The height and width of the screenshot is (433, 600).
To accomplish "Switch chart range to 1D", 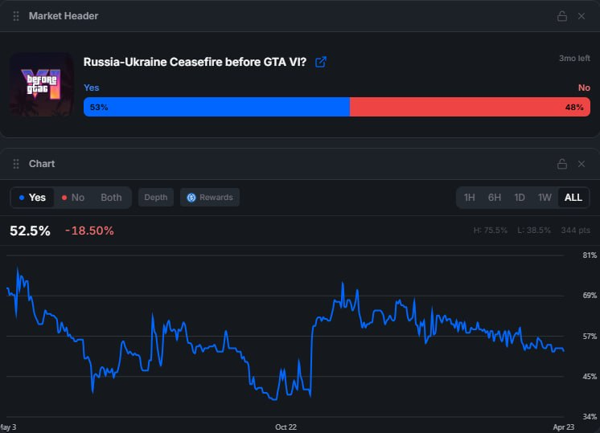I will [520, 198].
